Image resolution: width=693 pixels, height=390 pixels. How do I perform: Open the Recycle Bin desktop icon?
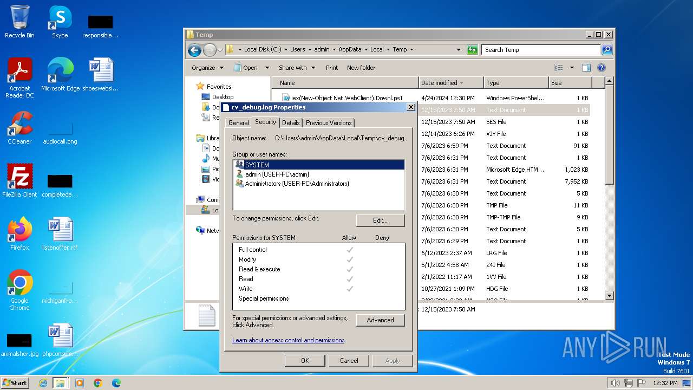[x=19, y=22]
